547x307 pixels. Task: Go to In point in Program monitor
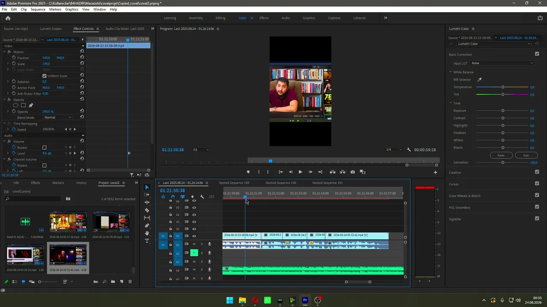(x=280, y=172)
